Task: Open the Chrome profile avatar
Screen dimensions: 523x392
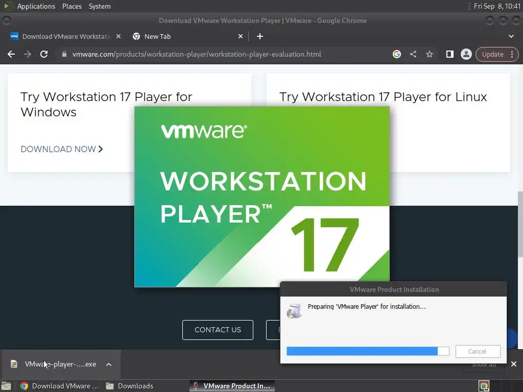Action: (x=466, y=54)
